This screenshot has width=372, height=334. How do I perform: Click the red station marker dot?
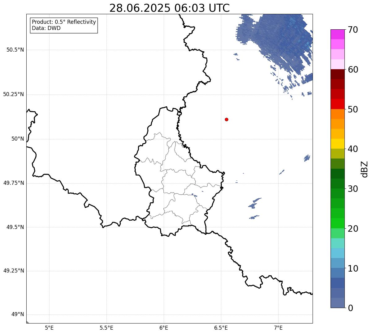pos(227,119)
